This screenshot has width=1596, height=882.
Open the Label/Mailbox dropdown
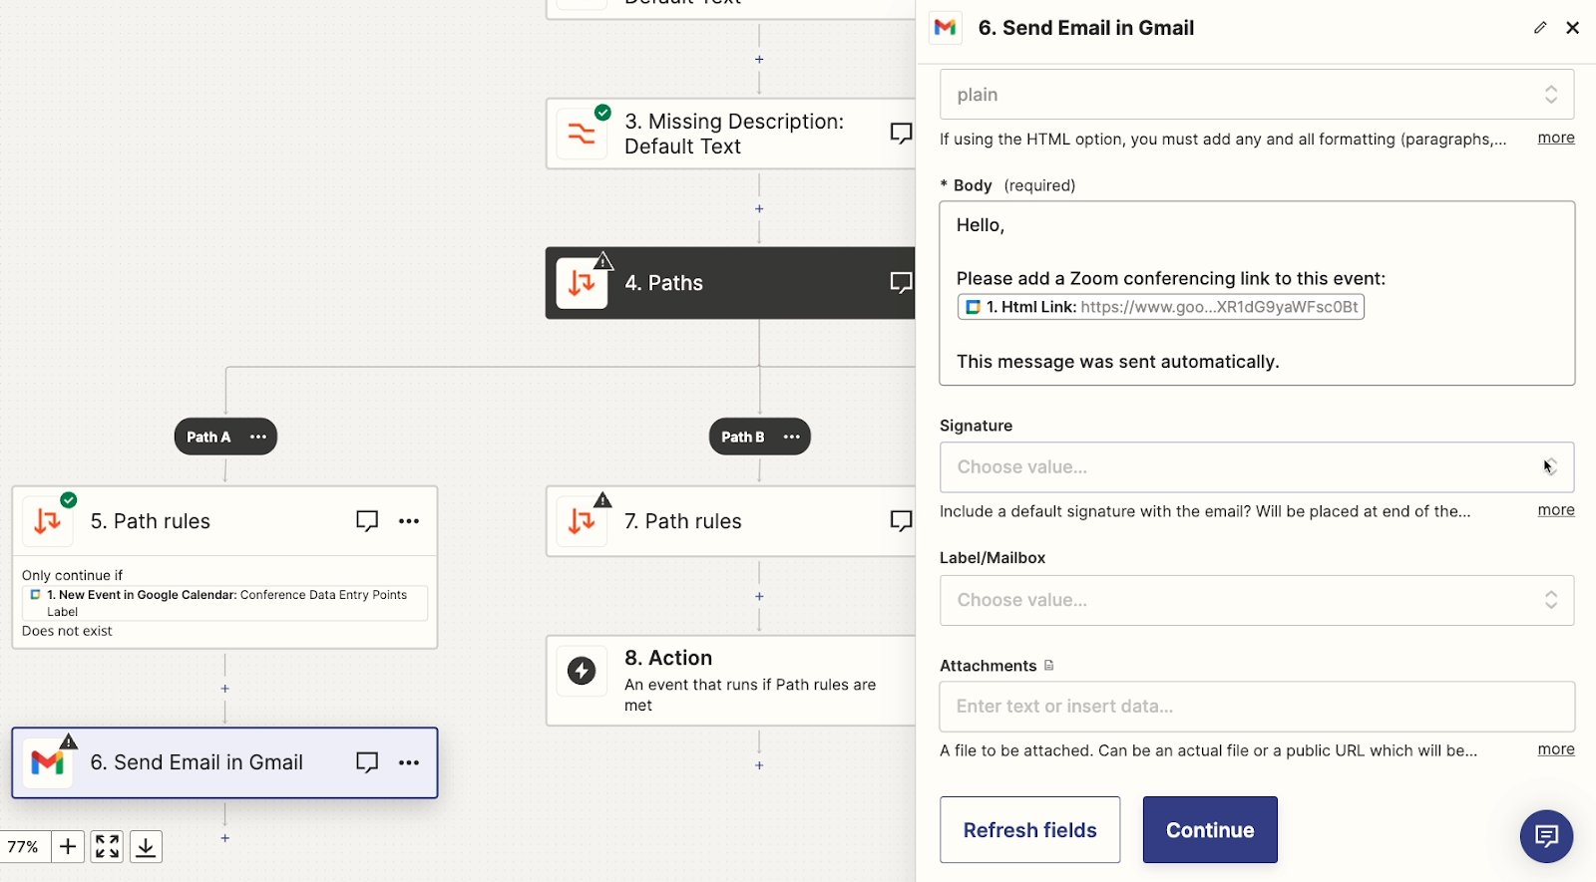tap(1257, 600)
